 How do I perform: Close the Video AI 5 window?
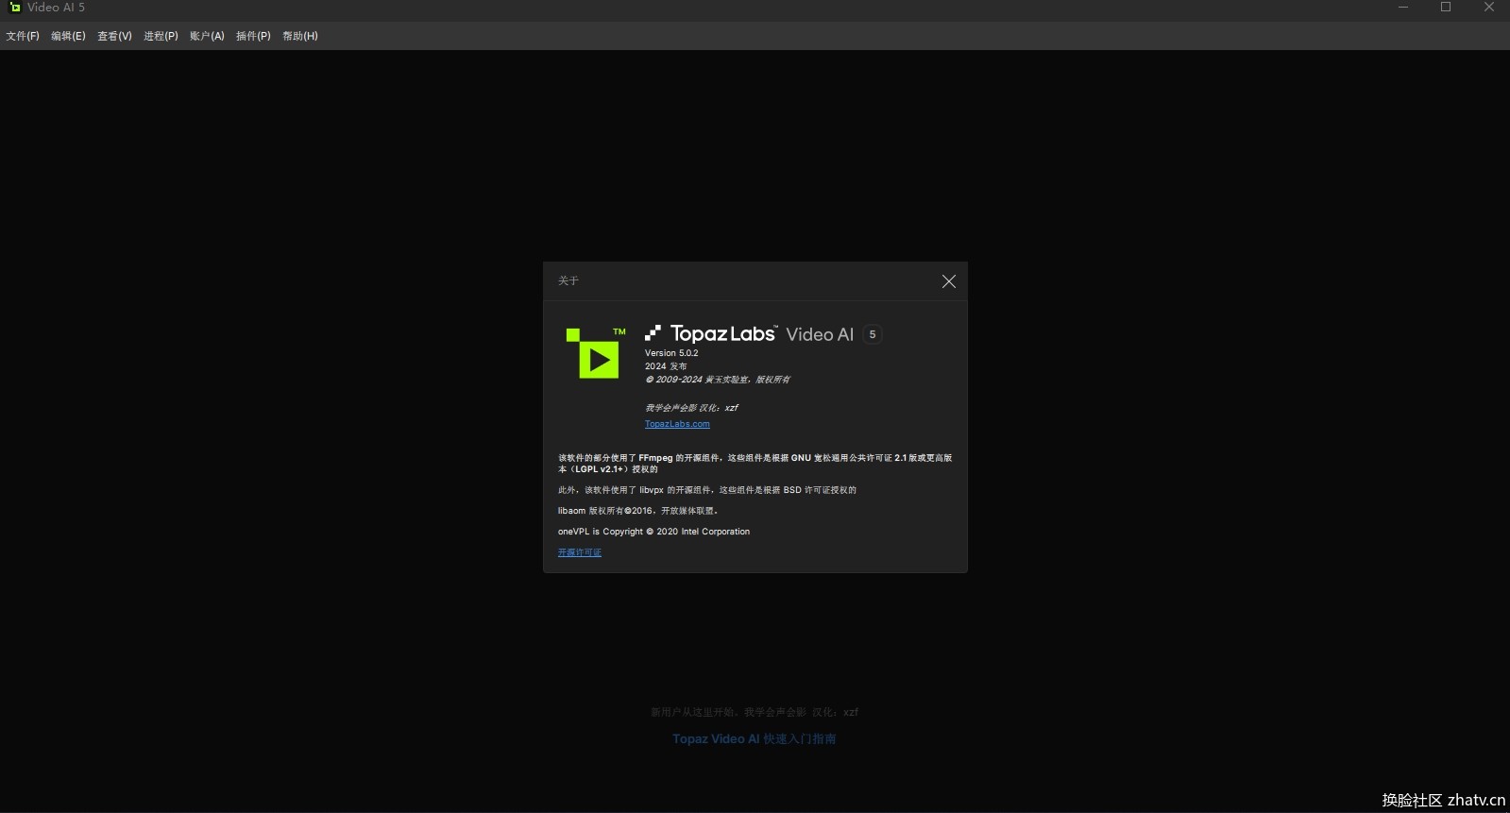tap(1489, 8)
